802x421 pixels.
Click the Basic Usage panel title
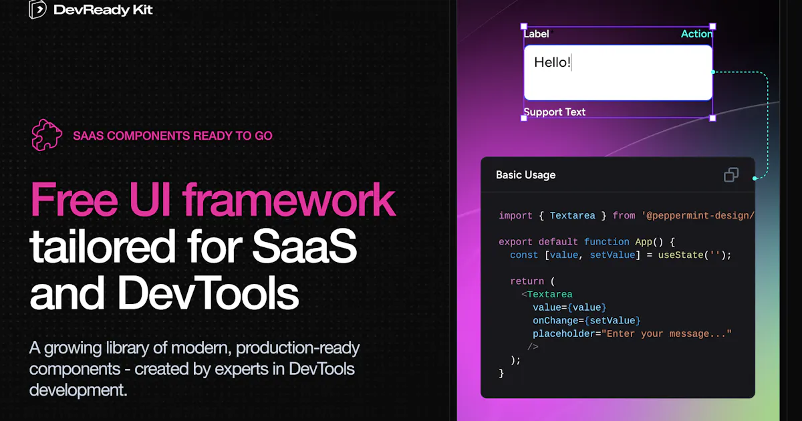[x=525, y=175]
